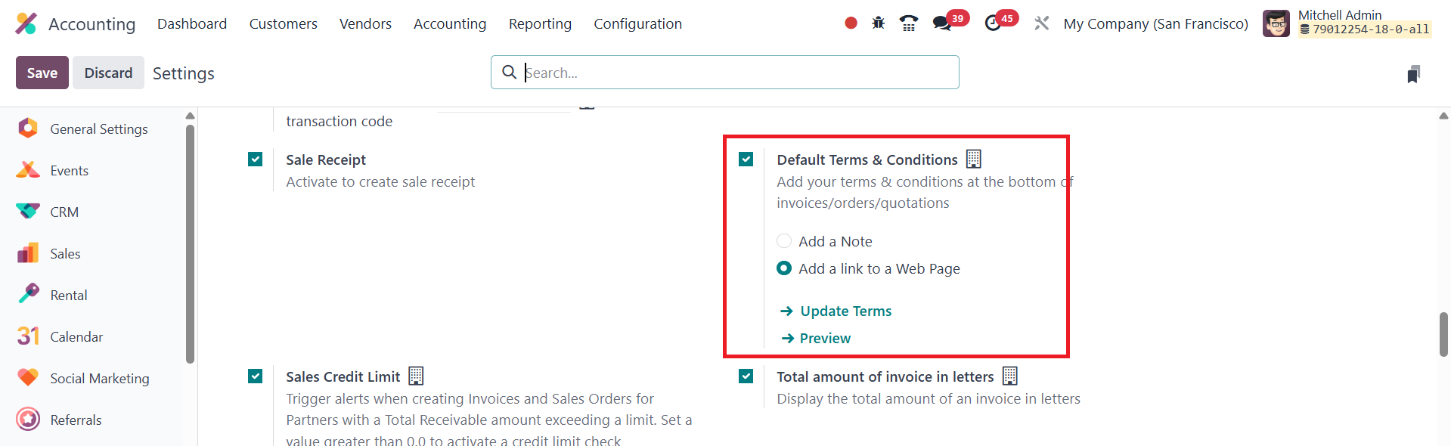Open the conversations messages icon
This screenshot has height=446, width=1451.
[942, 23]
